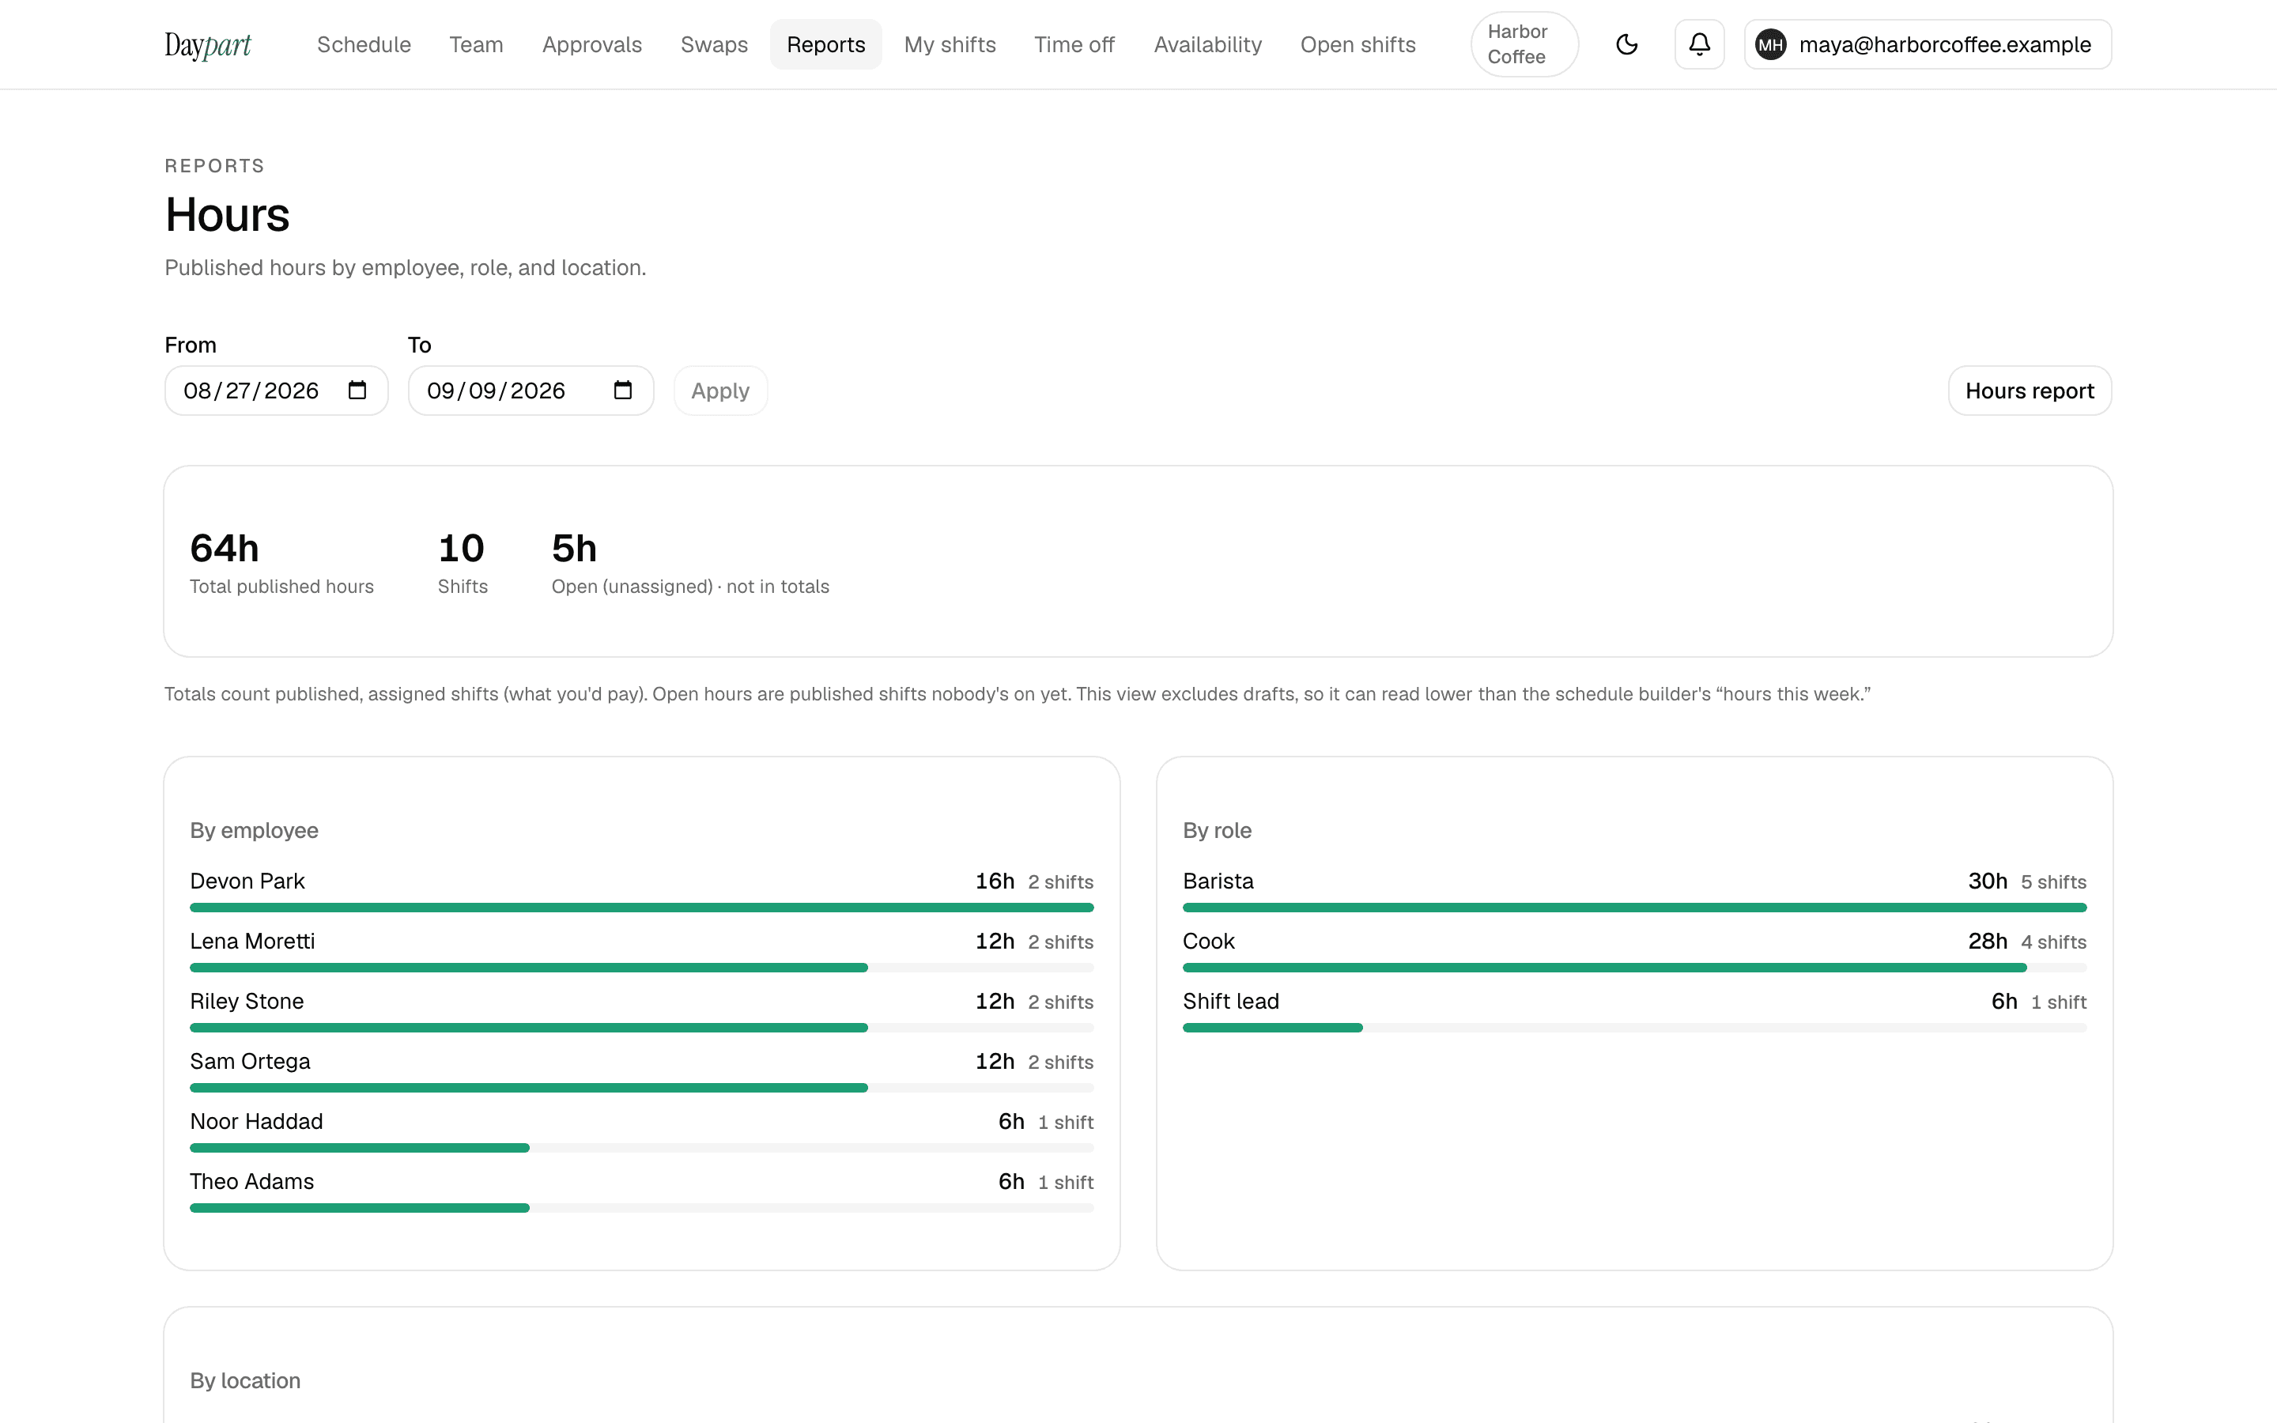Image resolution: width=2277 pixels, height=1423 pixels.
Task: Open My shifts page
Action: click(950, 44)
